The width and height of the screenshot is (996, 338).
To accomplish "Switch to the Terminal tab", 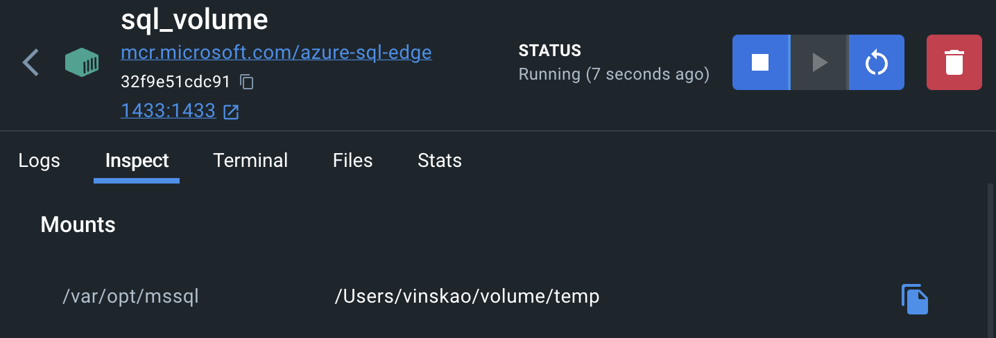I will click(x=250, y=161).
